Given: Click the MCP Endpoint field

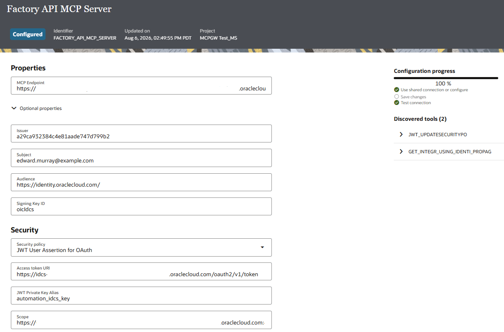Looking at the screenshot, I should (141, 85).
